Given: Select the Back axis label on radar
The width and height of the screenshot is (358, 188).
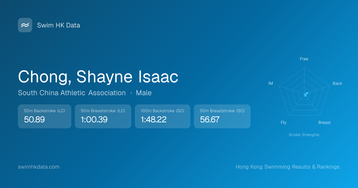Looking at the screenshot, I should pos(337,83).
